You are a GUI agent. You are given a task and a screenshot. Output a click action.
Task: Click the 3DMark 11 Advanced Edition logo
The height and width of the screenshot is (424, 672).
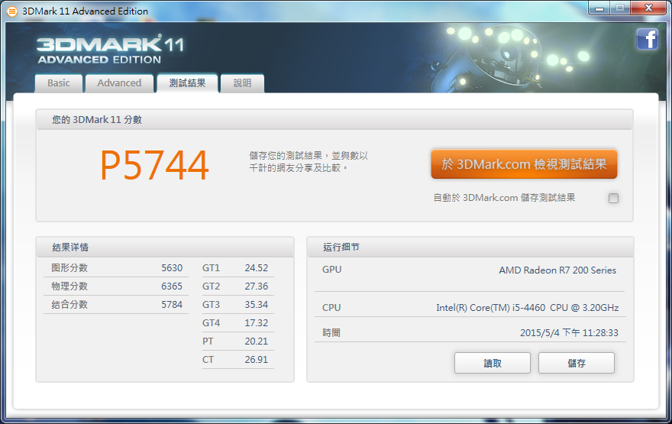[x=110, y=49]
